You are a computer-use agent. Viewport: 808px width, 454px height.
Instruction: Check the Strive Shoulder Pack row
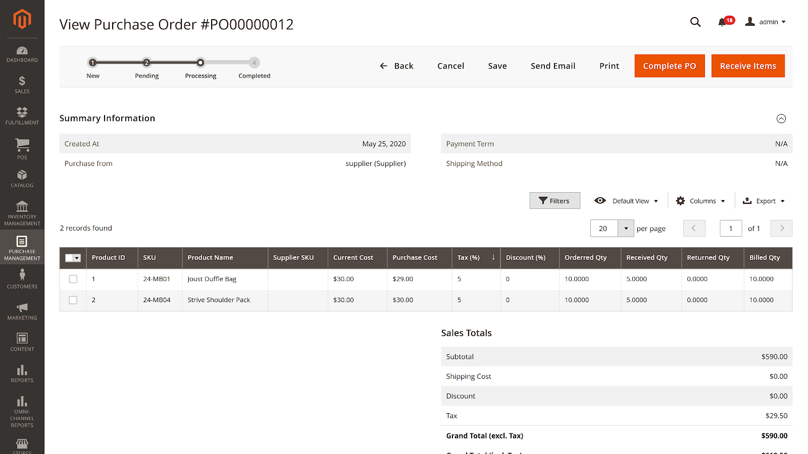[x=73, y=300]
